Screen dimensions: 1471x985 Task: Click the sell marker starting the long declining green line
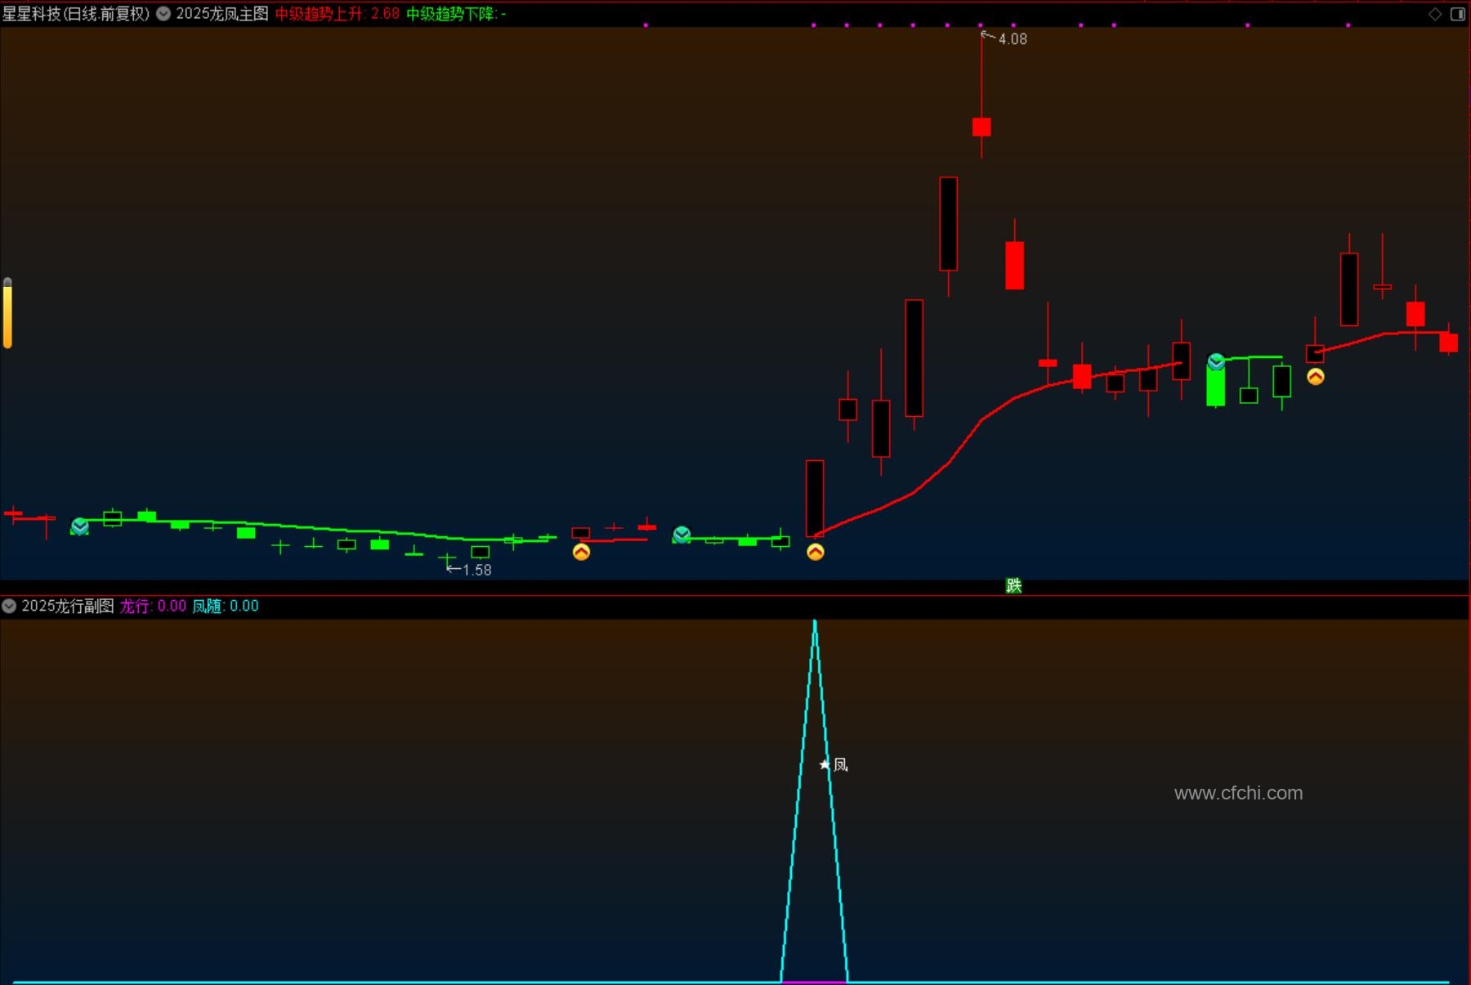click(79, 526)
